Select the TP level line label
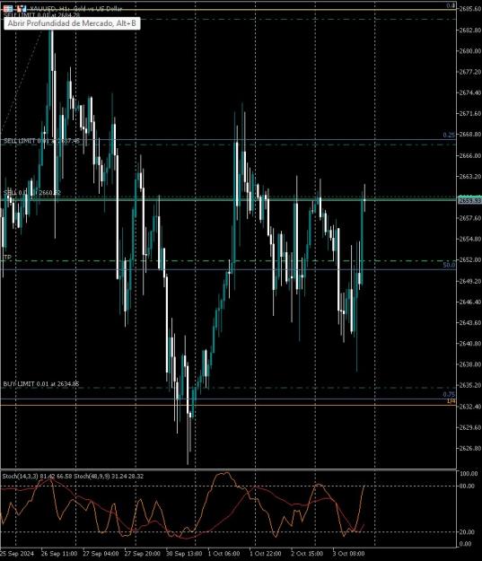Screen dimensions: 482x561 pos(7,258)
